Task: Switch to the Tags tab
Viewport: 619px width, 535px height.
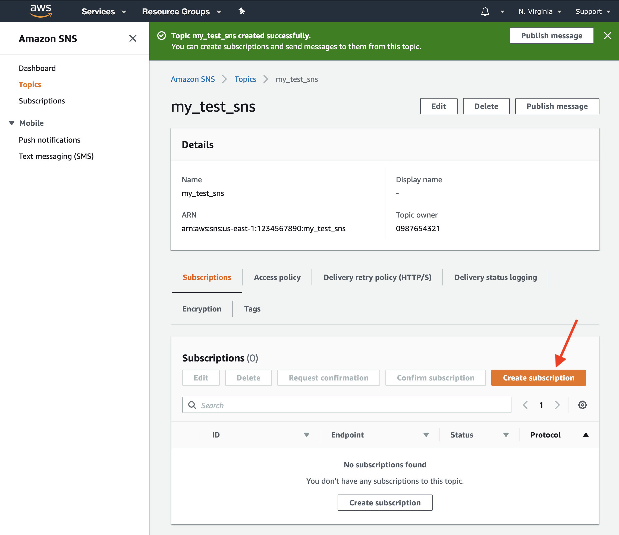Action: tap(252, 309)
